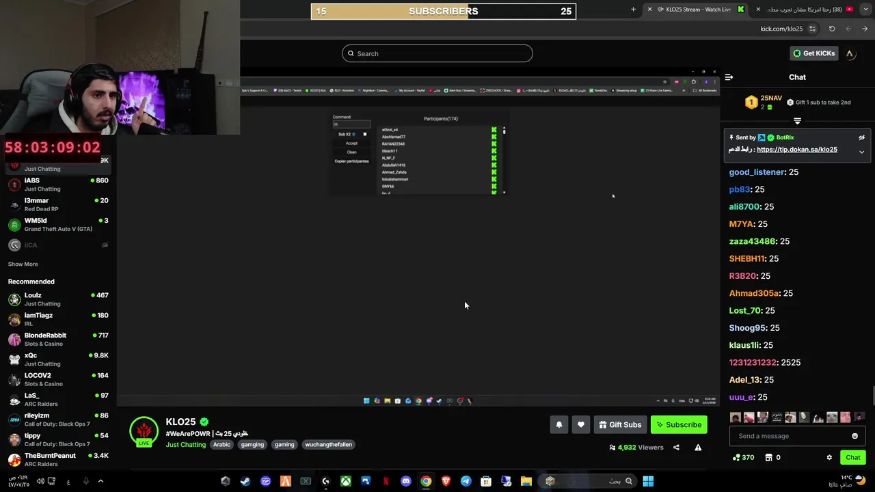Click the wuchangthefallen tag
The width and height of the screenshot is (875, 492).
pos(329,445)
